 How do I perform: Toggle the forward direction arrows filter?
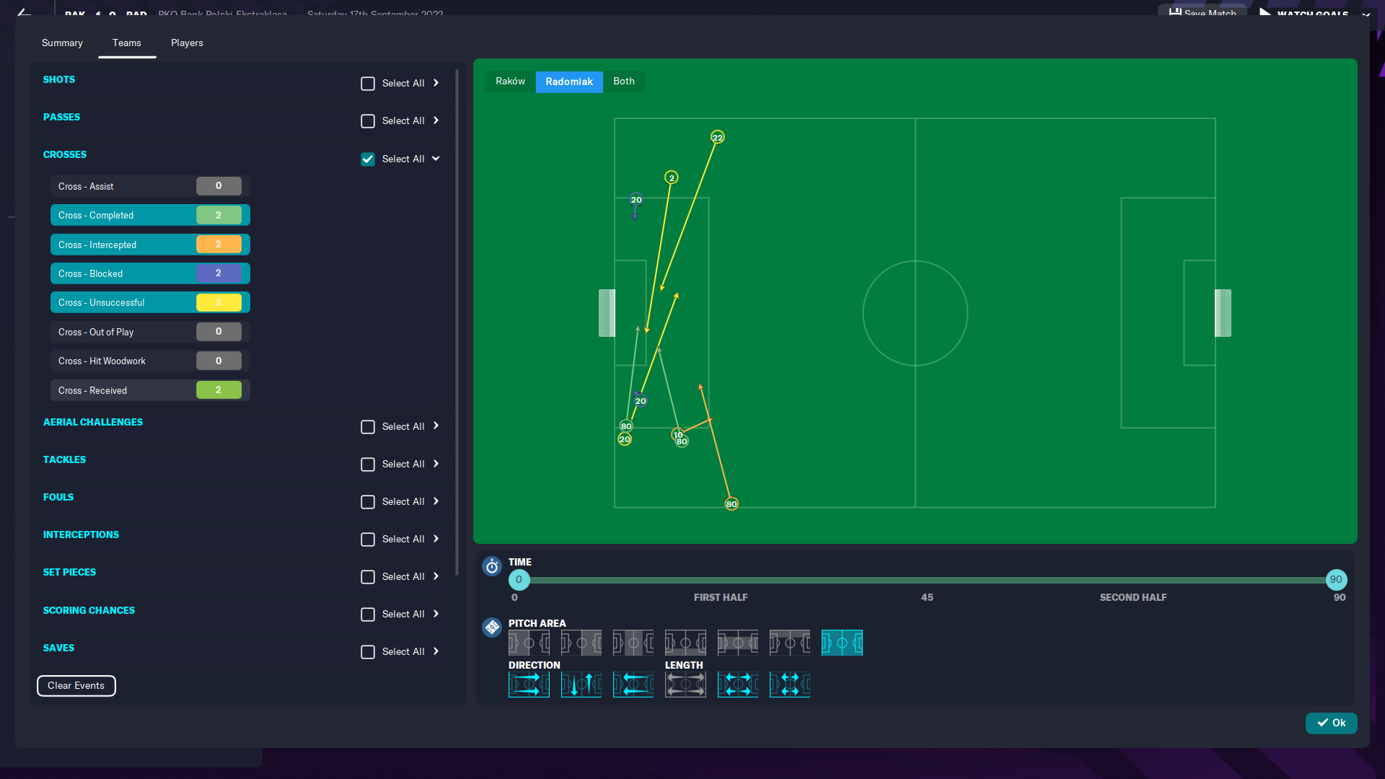529,685
